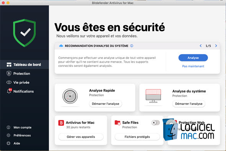Click the 'Vous êtes en sécurité' heading
The height and width of the screenshot is (151, 226).
tap(110, 27)
